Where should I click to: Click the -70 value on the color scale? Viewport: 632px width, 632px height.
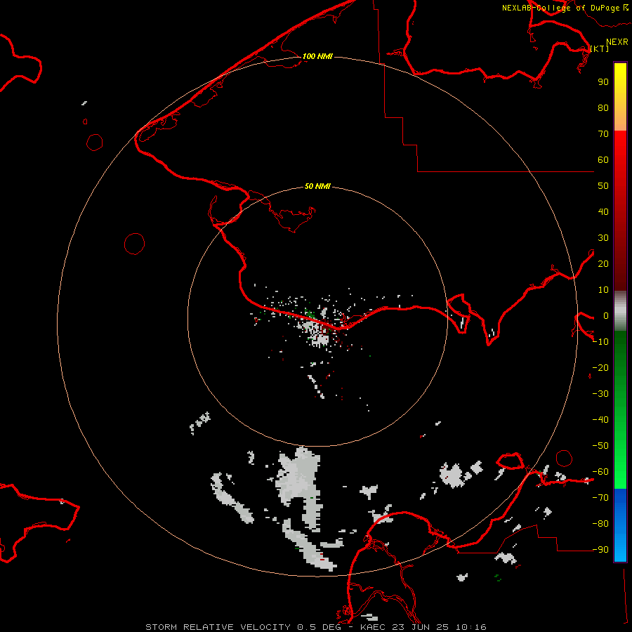(x=600, y=498)
